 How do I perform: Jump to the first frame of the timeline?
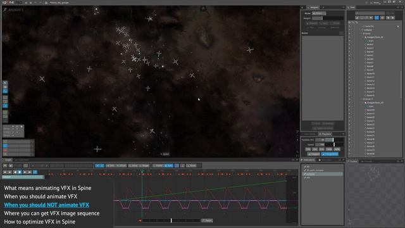(5, 172)
